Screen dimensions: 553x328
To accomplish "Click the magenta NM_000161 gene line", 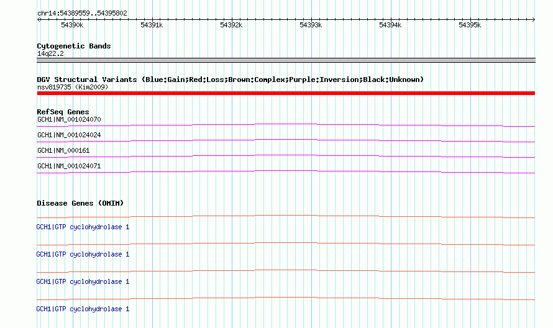I will 286,155.
